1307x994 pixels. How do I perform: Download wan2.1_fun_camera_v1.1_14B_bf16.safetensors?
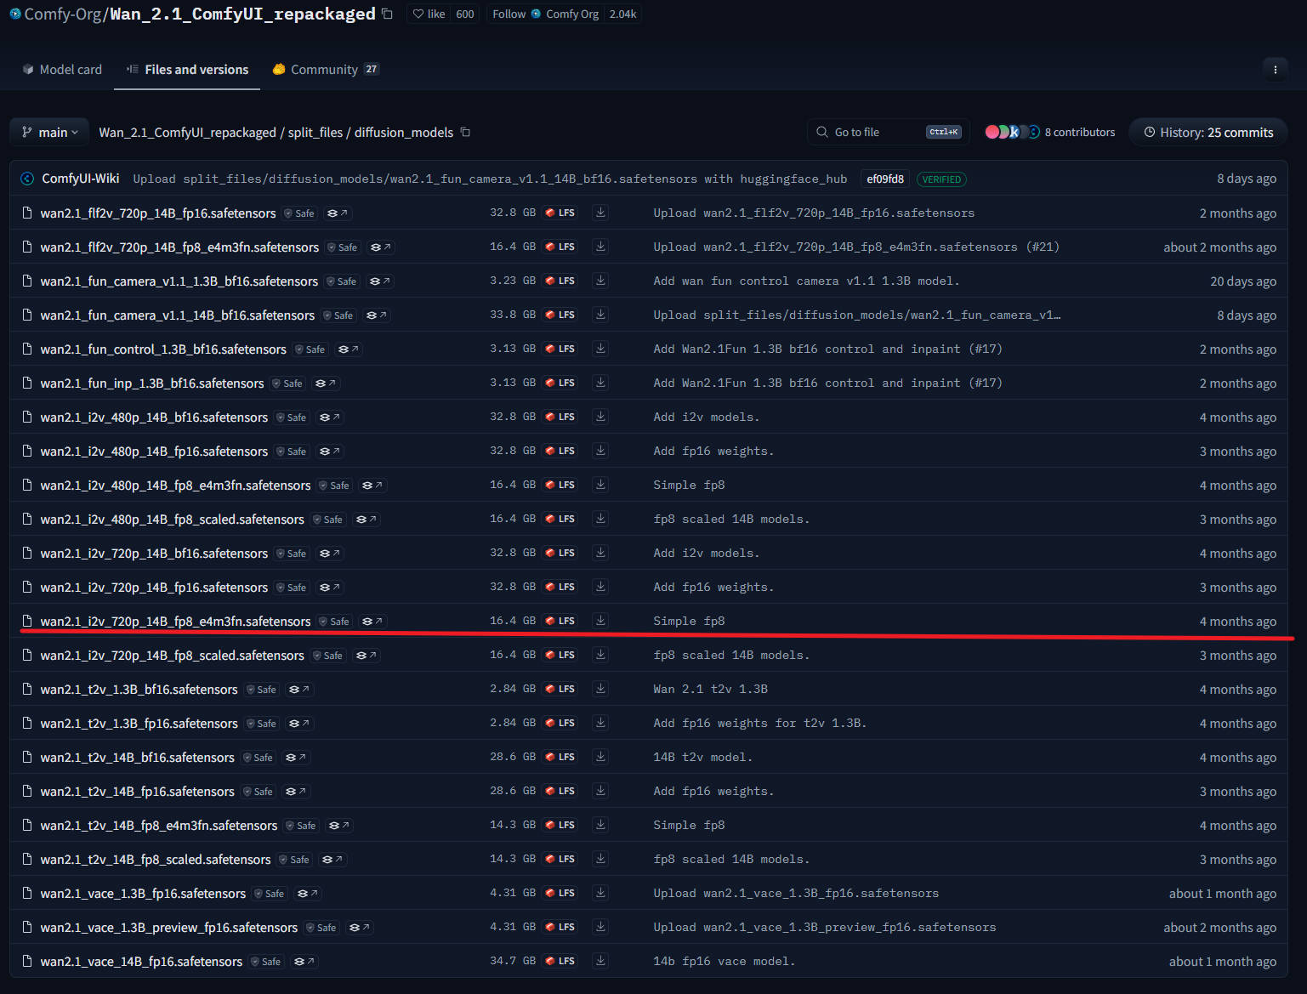tap(600, 315)
